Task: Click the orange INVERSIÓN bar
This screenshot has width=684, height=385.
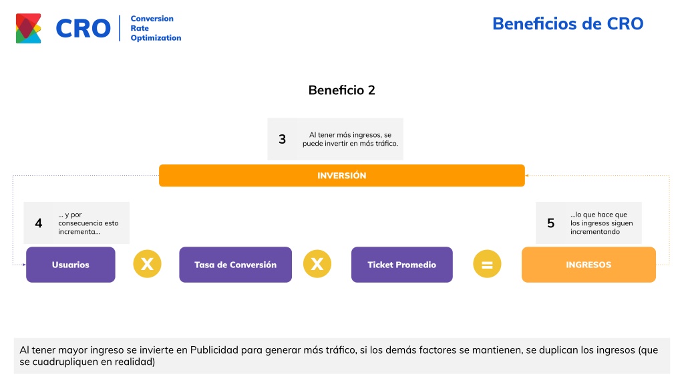Action: click(x=341, y=176)
